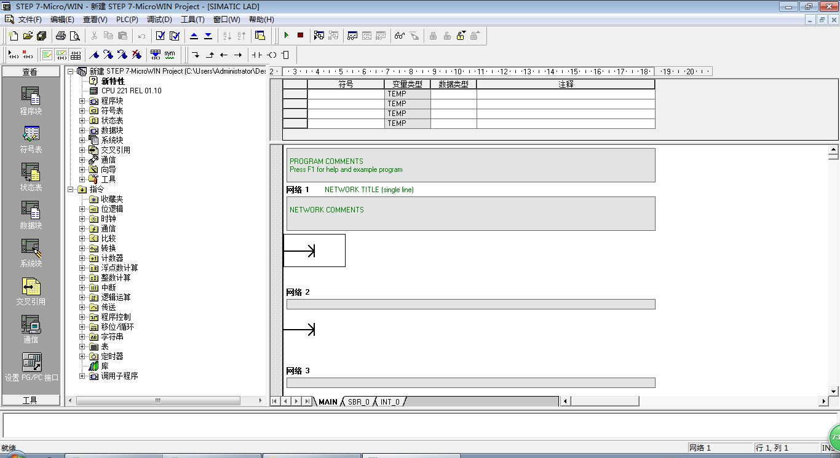This screenshot has width=840, height=458.
Task: Open the 编辑(E) menu
Action: tap(62, 20)
